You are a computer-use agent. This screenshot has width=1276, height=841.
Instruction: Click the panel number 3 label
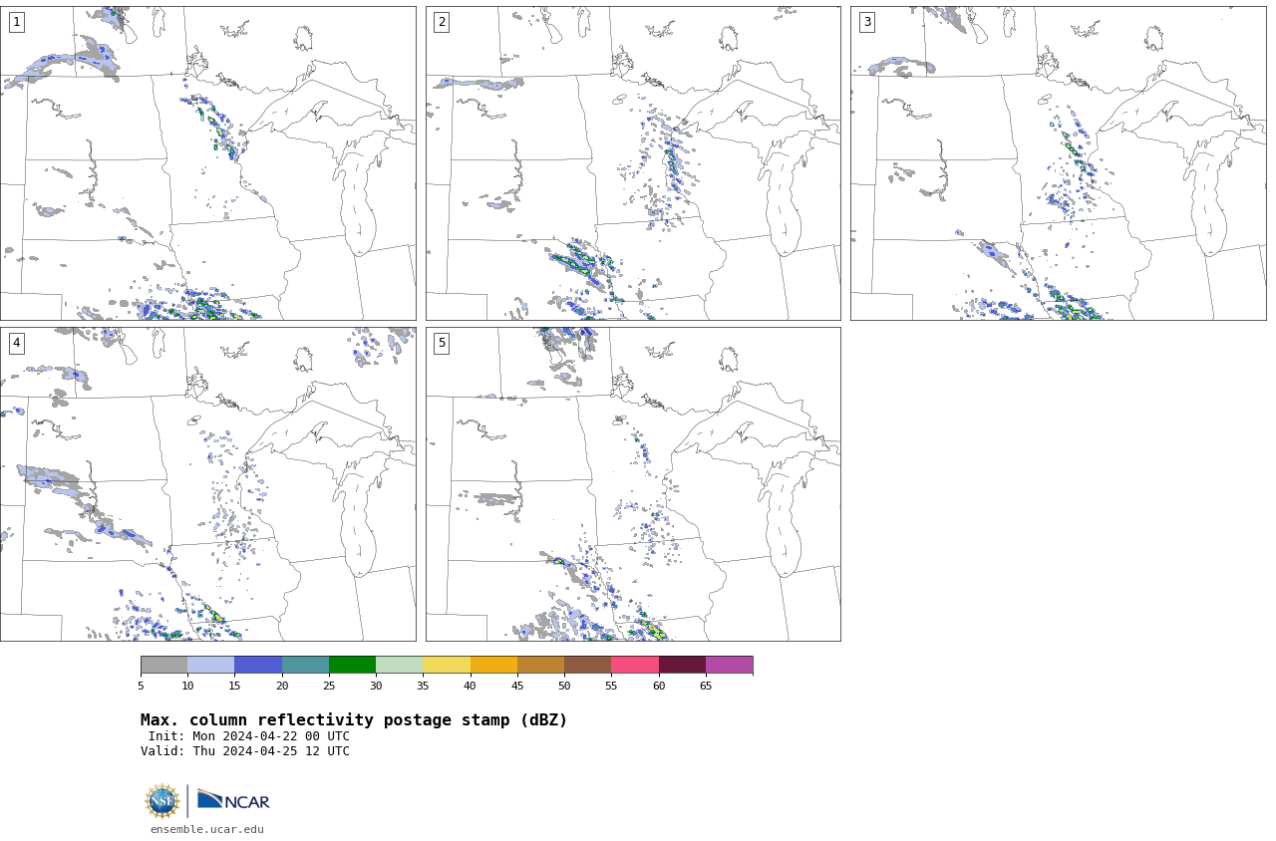pyautogui.click(x=867, y=22)
